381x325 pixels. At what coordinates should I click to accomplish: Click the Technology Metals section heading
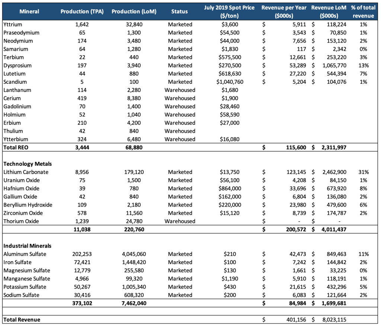click(x=28, y=164)
